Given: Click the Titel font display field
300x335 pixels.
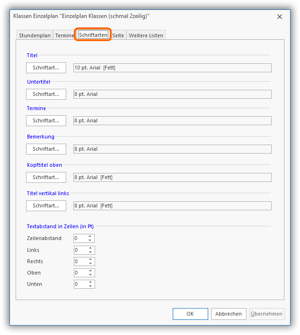Looking at the screenshot, I should click(x=172, y=68).
